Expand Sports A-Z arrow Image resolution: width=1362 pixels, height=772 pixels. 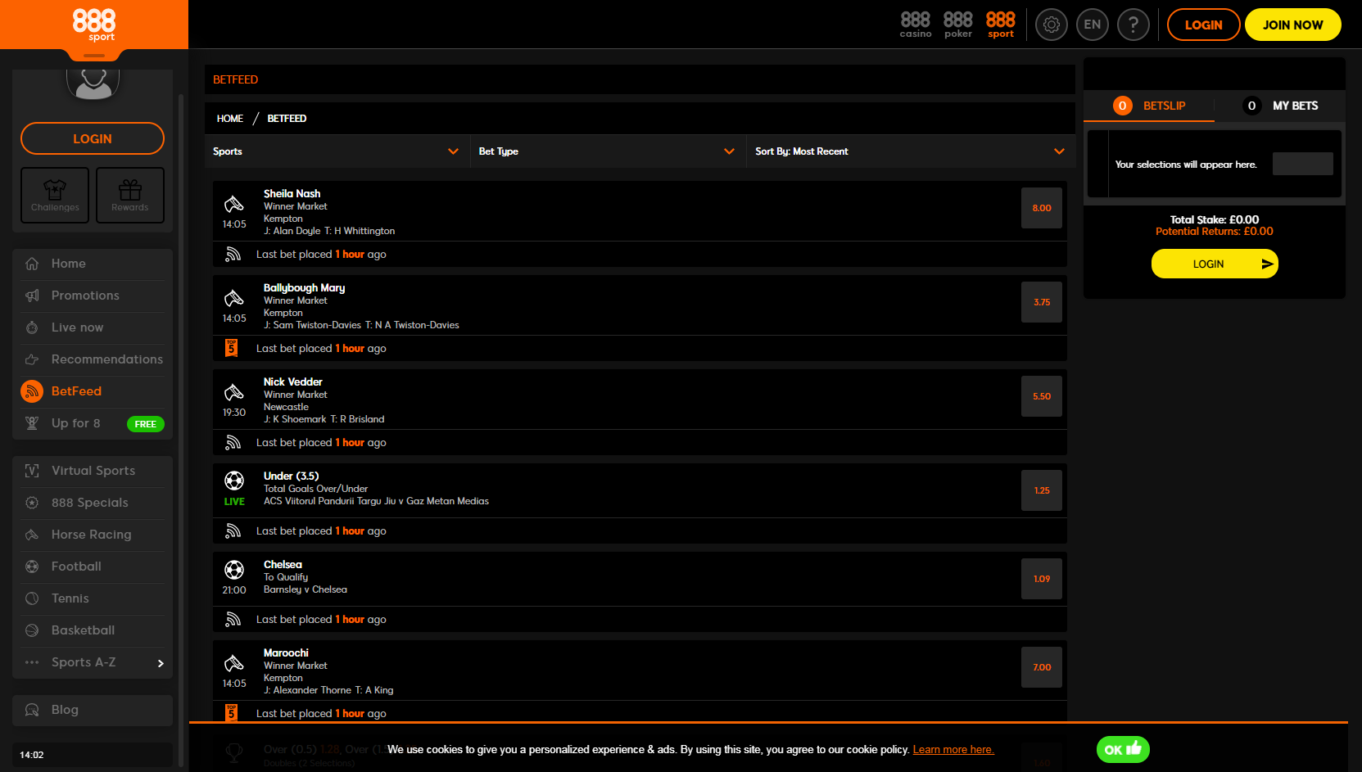(161, 663)
